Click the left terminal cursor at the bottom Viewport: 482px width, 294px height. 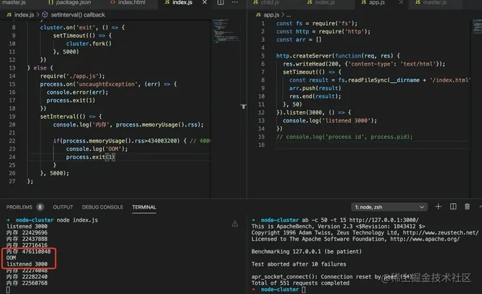coord(8,290)
